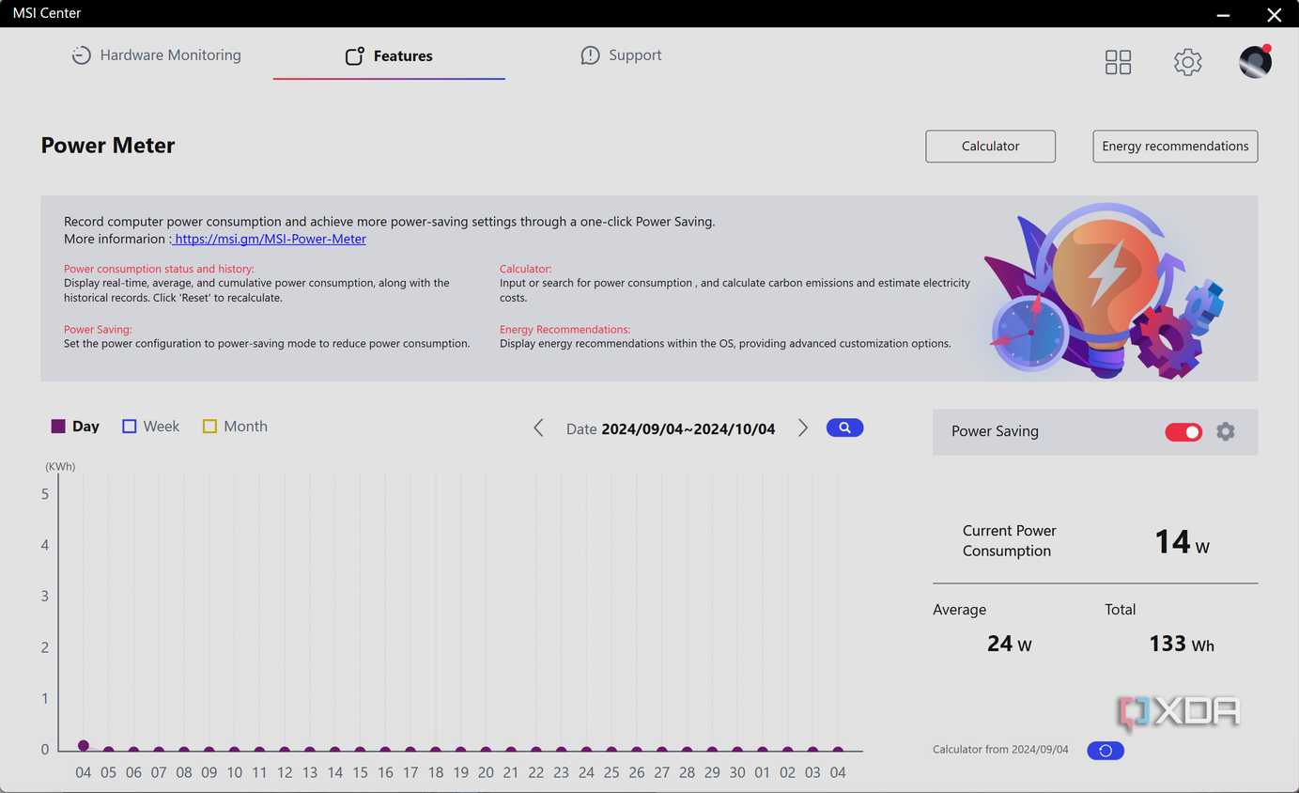Click the date search magnifier button

click(844, 428)
